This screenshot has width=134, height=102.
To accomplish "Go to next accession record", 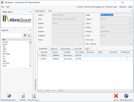I will pyautogui.click(x=58, y=90).
